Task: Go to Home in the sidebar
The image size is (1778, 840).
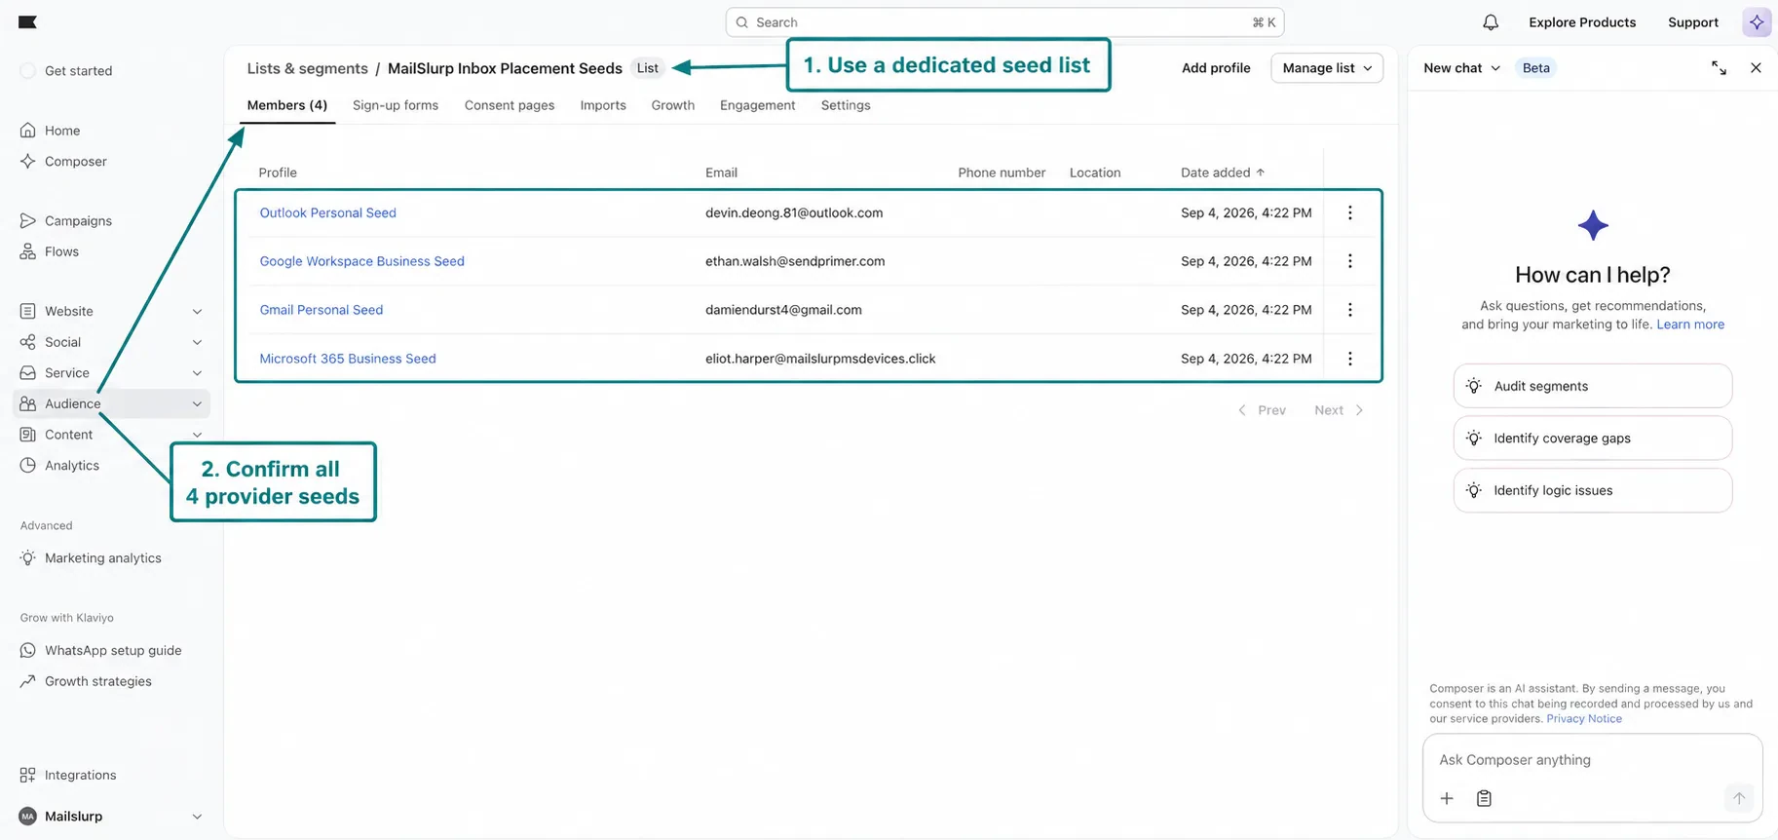Action: tap(62, 131)
